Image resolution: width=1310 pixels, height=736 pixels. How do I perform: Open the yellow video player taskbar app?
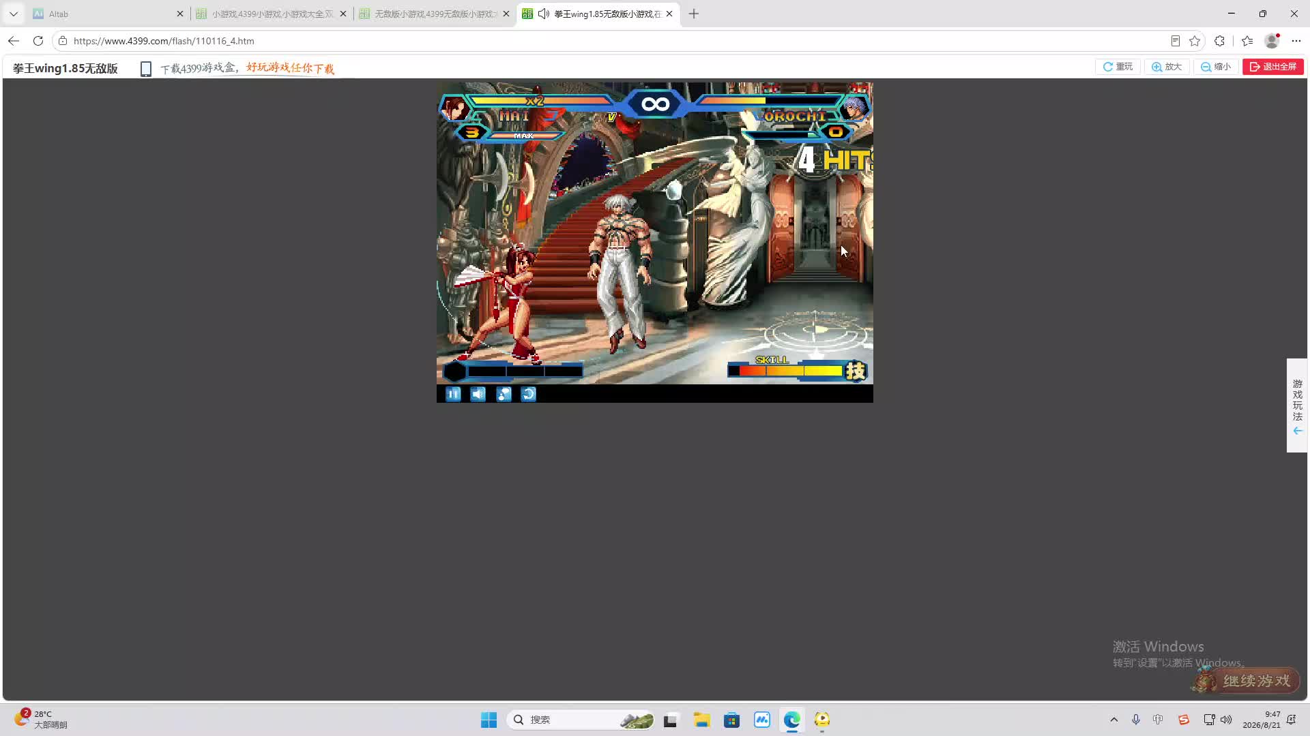(x=822, y=720)
